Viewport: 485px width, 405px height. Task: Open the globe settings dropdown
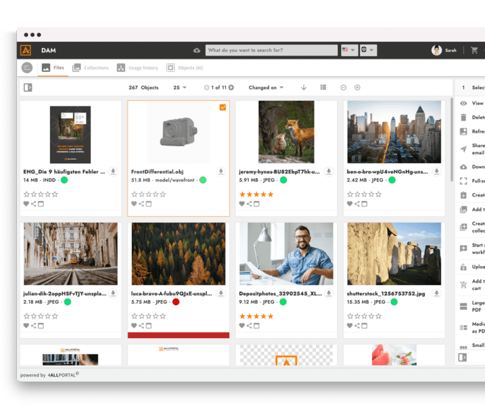pos(368,50)
